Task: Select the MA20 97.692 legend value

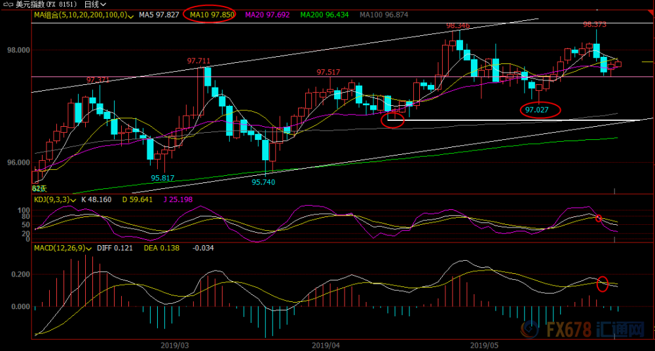Action: pos(267,15)
